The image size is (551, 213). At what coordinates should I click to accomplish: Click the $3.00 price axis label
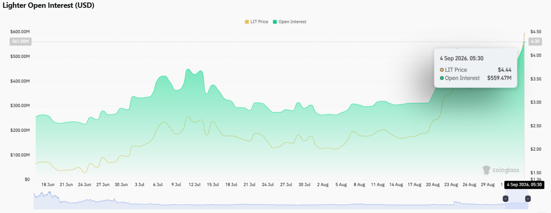(x=536, y=102)
